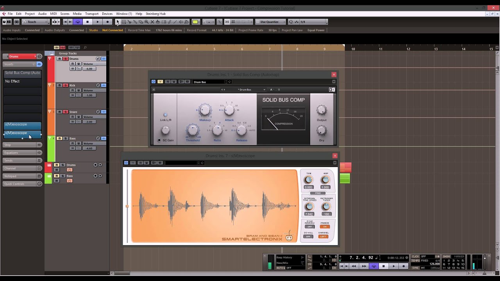
Task: Open File menu
Action: 10,14
